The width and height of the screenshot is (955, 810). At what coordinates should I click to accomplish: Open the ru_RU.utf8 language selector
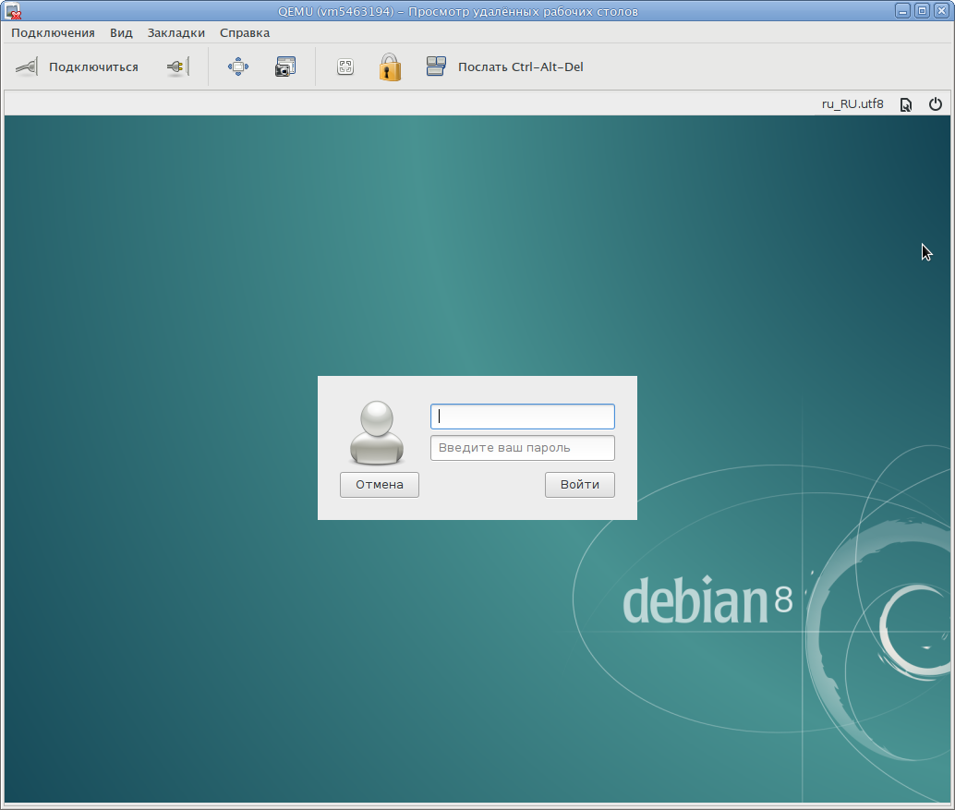click(x=852, y=104)
